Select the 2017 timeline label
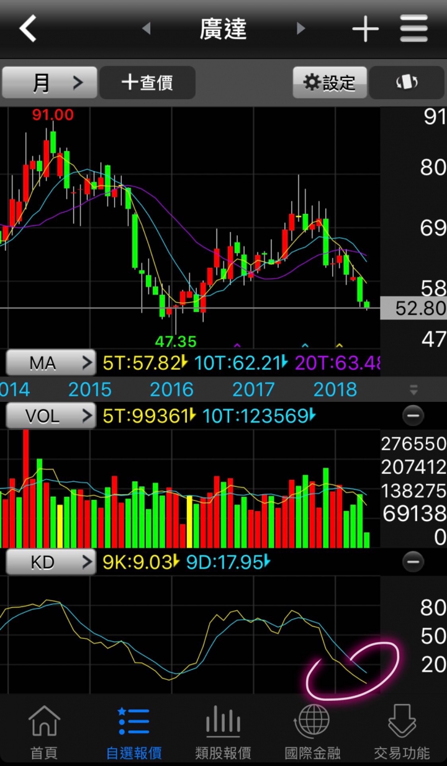The width and height of the screenshot is (447, 766). [x=254, y=390]
